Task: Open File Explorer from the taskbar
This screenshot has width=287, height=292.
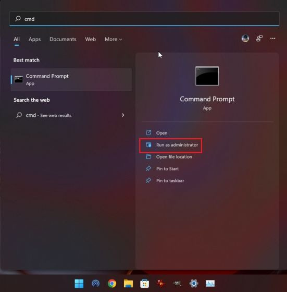Action: pos(128,284)
